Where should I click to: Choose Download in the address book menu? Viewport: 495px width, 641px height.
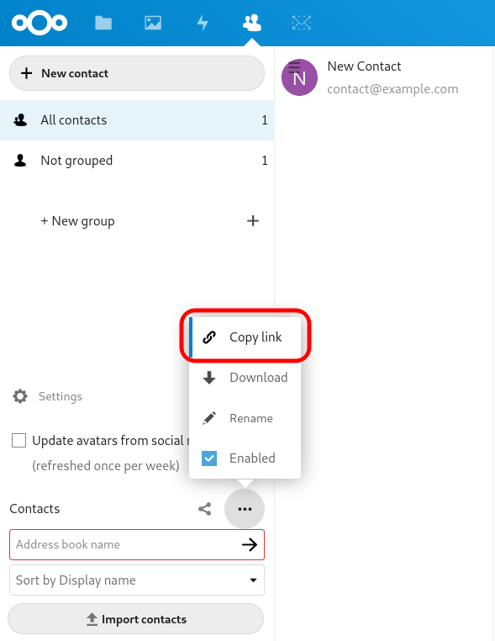[245, 378]
